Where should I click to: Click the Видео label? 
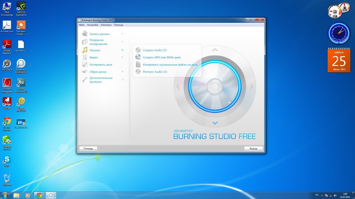point(94,57)
